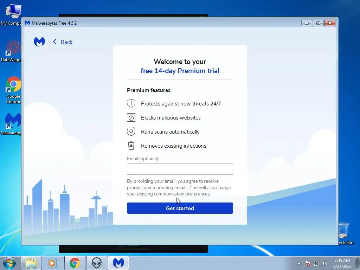Open the alien head taskbar app
360x270 pixels.
pyautogui.click(x=97, y=263)
